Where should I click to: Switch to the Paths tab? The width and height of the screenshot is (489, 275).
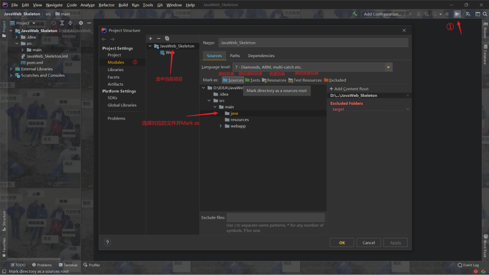[235, 56]
